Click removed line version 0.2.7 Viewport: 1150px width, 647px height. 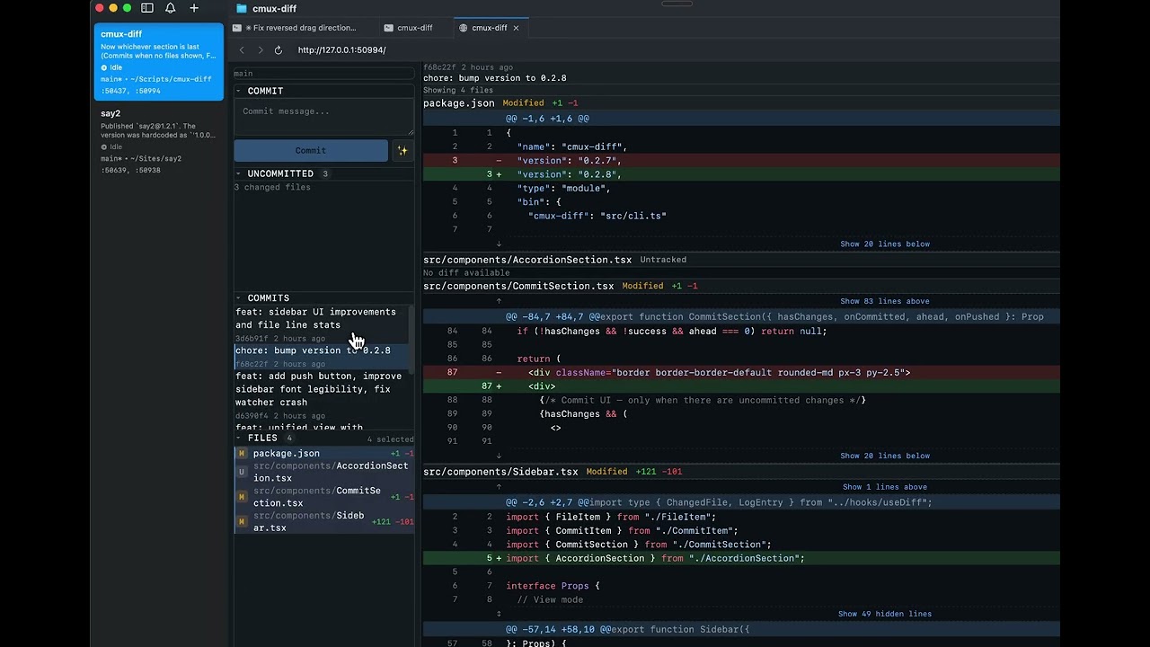coord(741,160)
